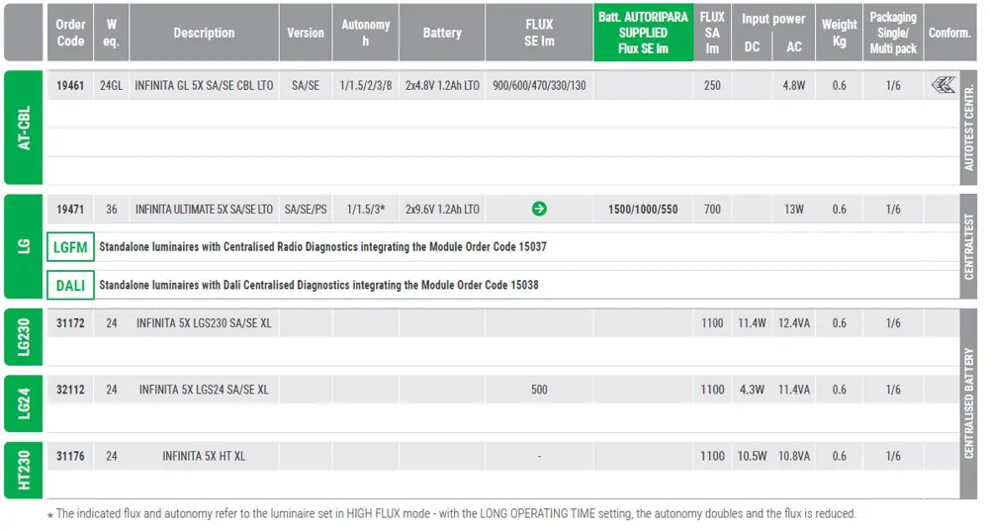Click the AUTOTEST CENTR. vertical label
Screen dimensions: 989x531
tap(969, 128)
